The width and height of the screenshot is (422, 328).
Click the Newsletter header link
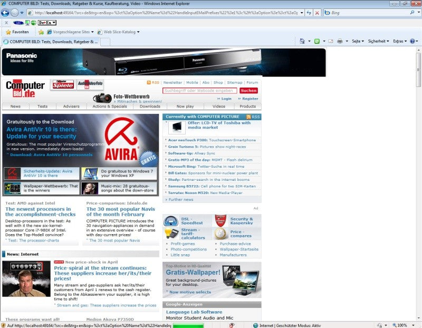[x=172, y=83]
